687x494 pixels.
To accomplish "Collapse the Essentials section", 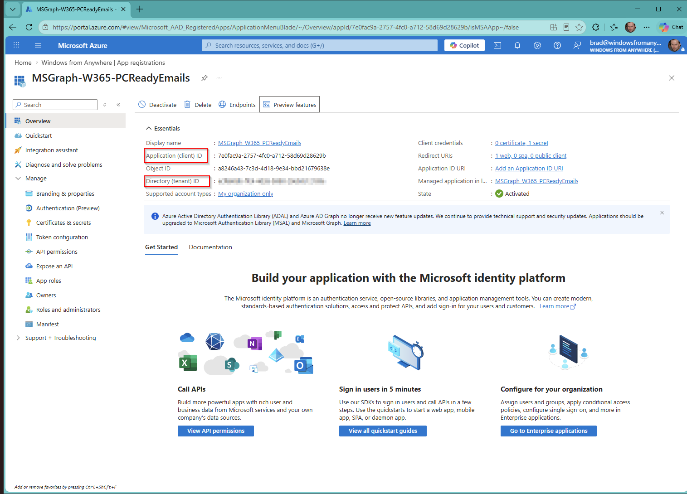I will pos(163,128).
